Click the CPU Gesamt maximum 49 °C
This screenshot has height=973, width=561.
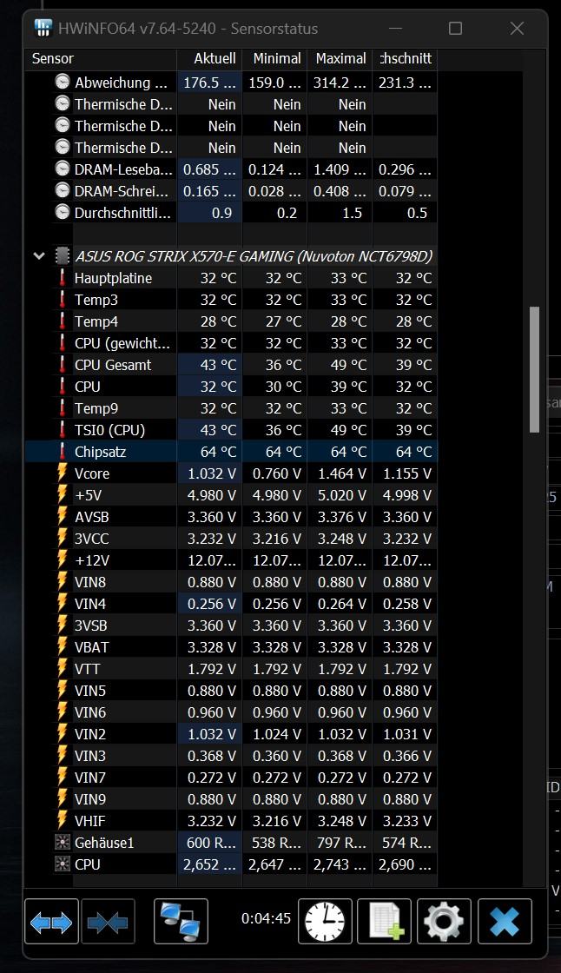coord(348,365)
